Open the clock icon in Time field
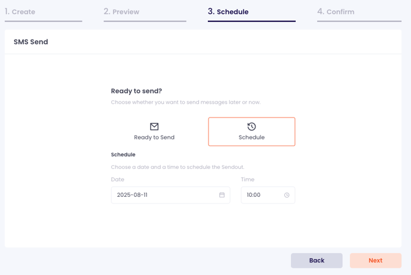This screenshot has height=275, width=411. pos(287,195)
